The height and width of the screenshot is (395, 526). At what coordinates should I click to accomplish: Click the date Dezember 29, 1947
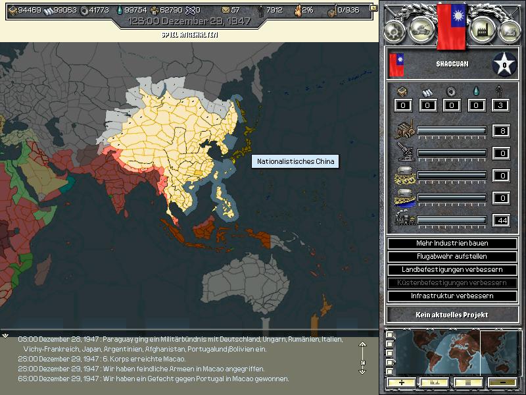205,21
